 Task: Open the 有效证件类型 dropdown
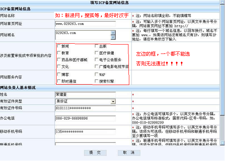113,101
